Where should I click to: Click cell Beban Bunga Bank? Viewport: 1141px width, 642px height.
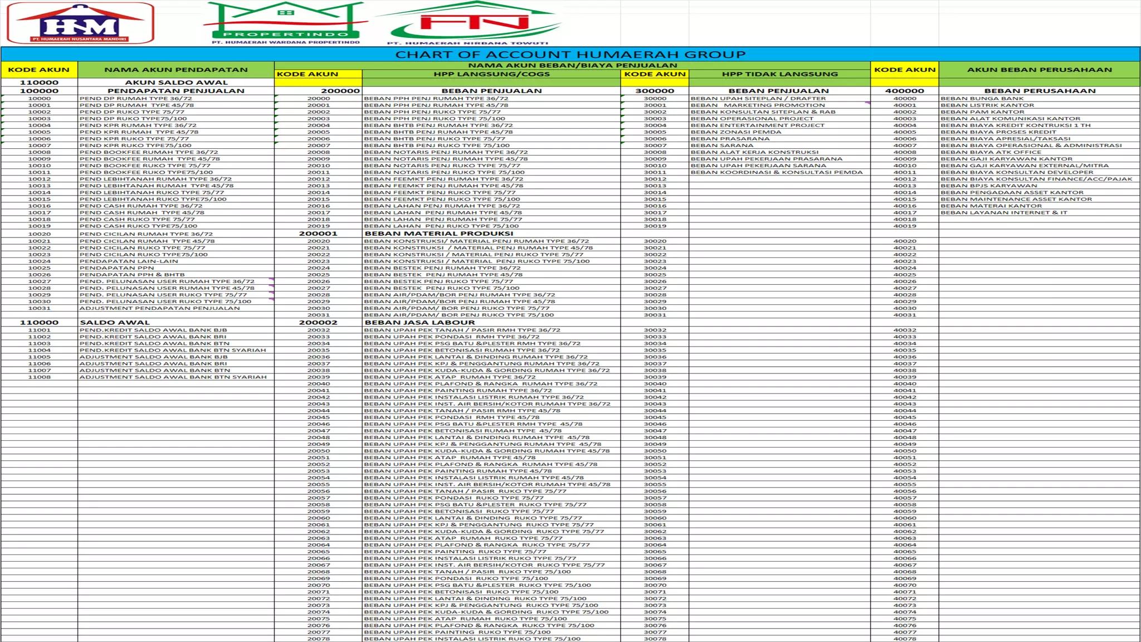[x=982, y=99]
